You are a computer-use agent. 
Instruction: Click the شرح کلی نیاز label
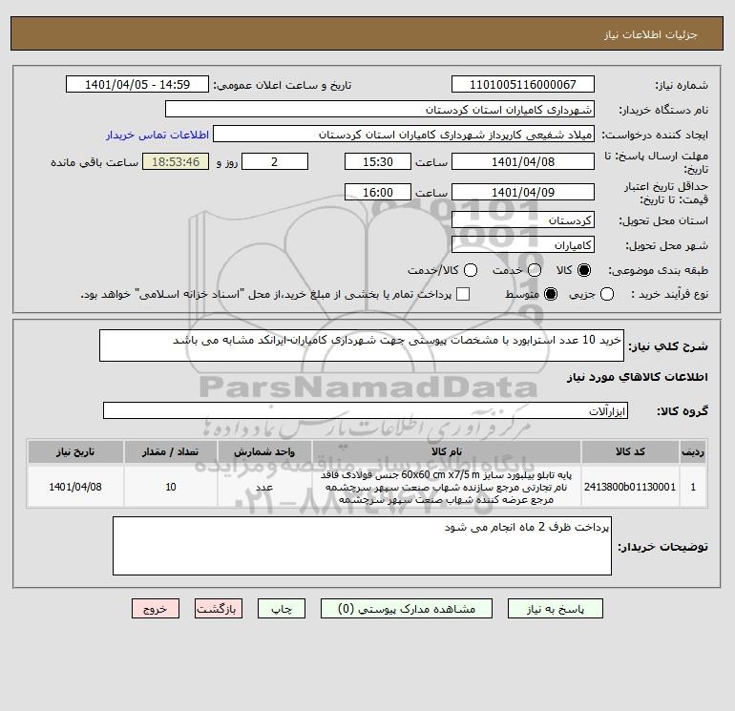coord(668,346)
